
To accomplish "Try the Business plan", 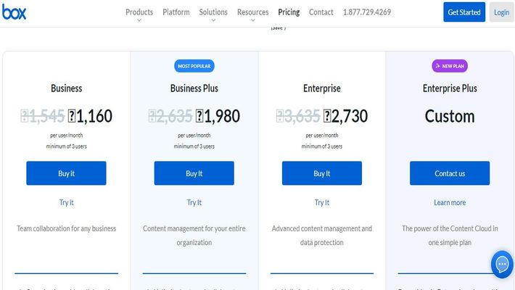I will point(66,202).
